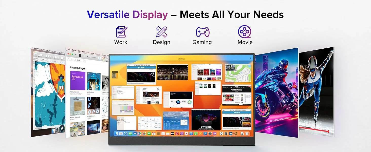This screenshot has width=371, height=152.
Task: Select the Weather window in Mission Control
Action: coord(176,121)
